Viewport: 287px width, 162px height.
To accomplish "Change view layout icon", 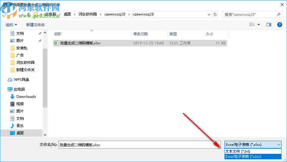I will pyautogui.click(x=252, y=25).
